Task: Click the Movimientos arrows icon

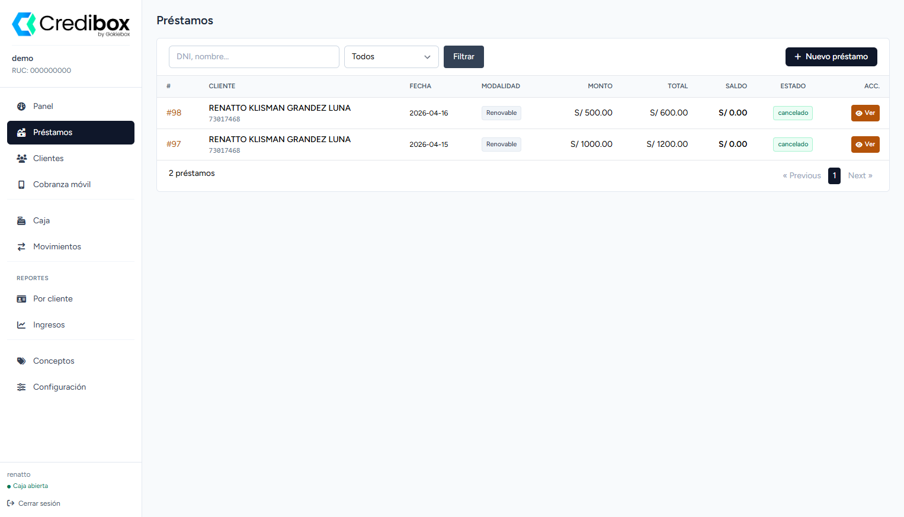Action: coord(21,247)
